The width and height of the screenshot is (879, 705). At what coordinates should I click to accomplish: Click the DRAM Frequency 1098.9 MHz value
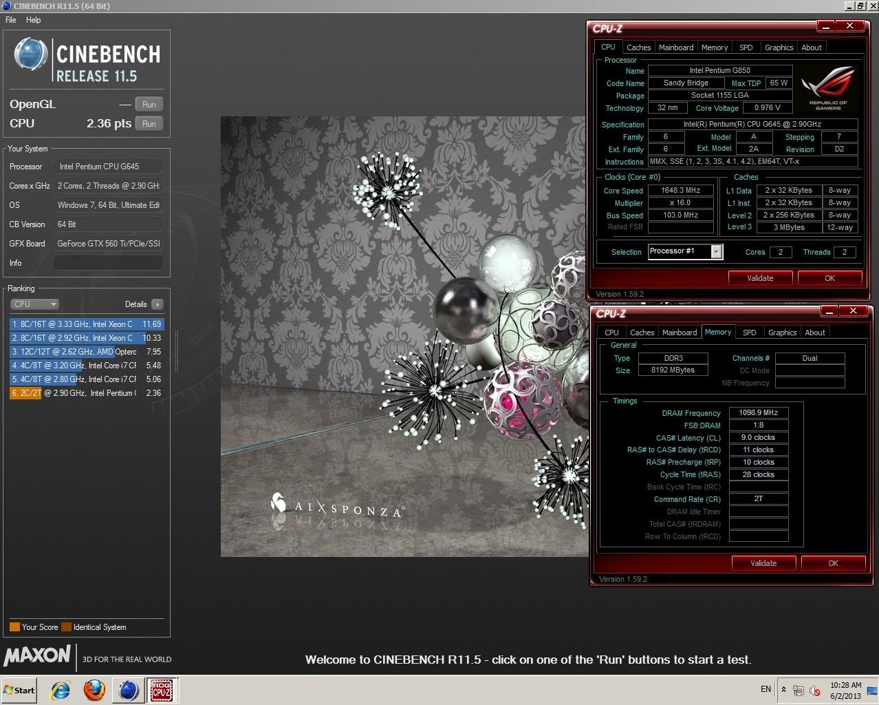[x=759, y=412]
